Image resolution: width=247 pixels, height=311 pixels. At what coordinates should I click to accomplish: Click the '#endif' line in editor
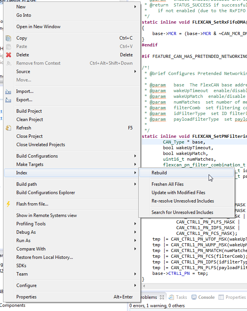pos(150,45)
